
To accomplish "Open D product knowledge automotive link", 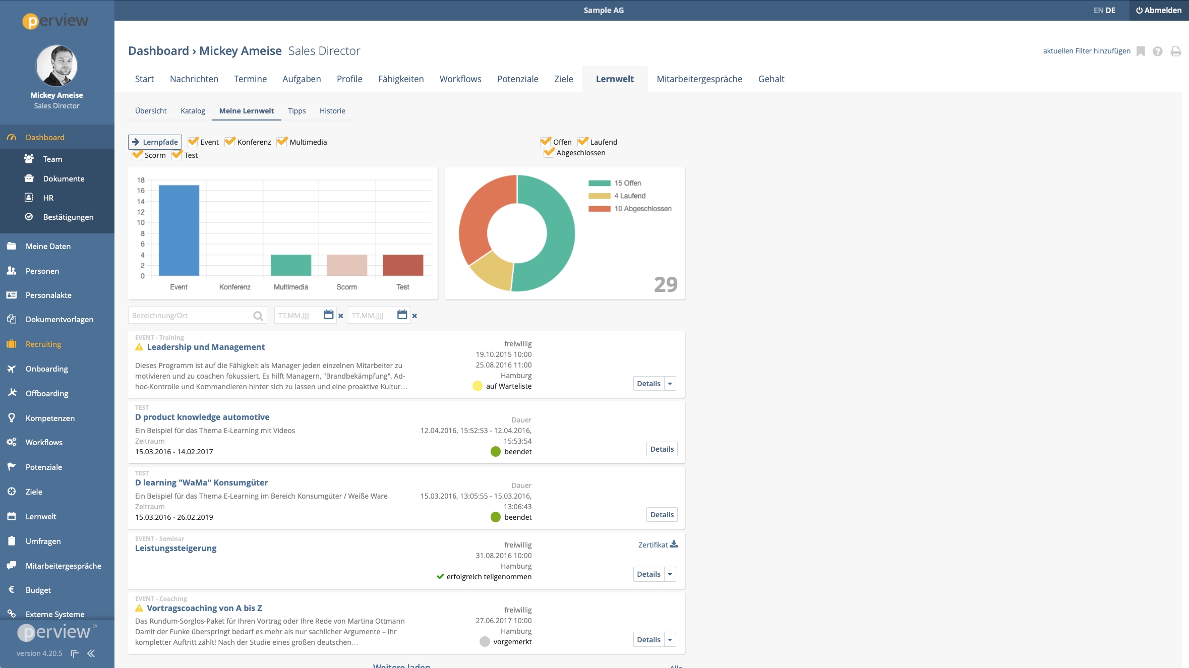I will [202, 417].
